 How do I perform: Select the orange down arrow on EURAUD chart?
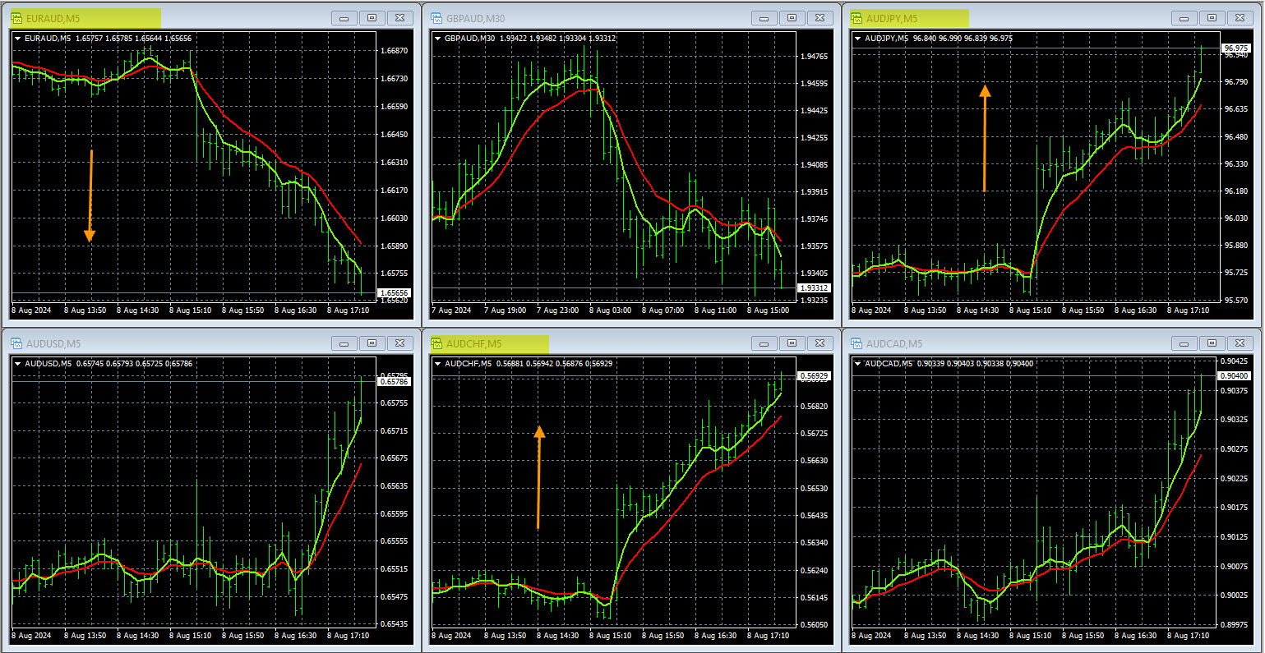pos(90,197)
